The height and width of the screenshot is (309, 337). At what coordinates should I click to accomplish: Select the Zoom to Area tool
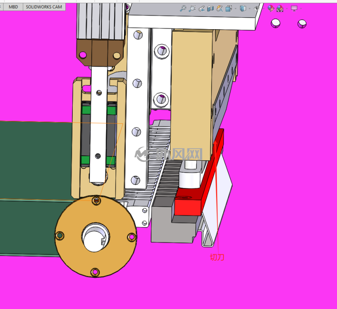pyautogui.click(x=192, y=9)
